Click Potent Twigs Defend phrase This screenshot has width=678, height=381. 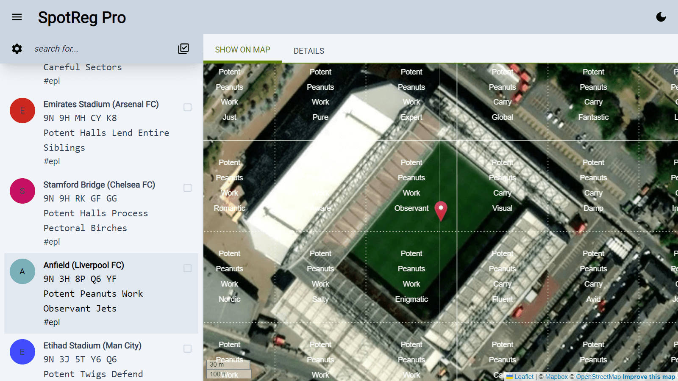[93, 374]
